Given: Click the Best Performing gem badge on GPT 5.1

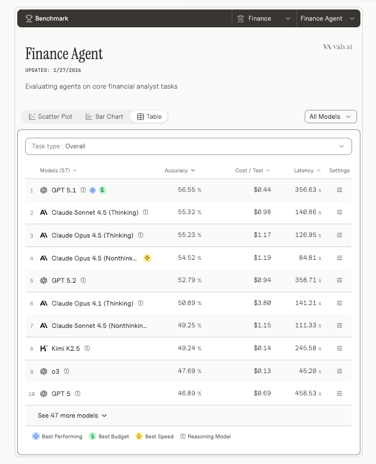Looking at the screenshot, I should (x=91, y=190).
